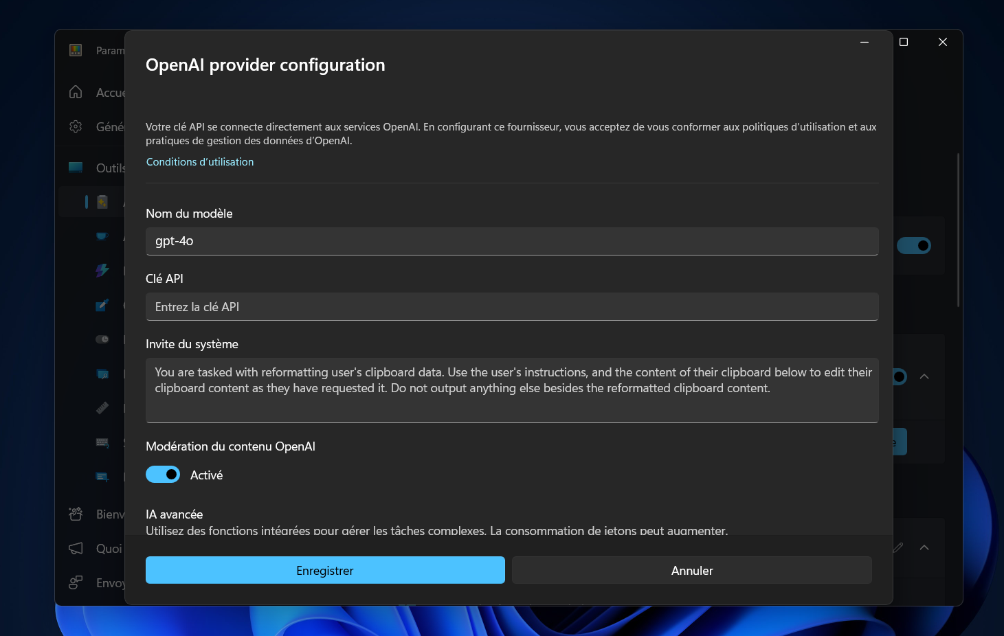Open the gear icon for general settings

(76, 126)
